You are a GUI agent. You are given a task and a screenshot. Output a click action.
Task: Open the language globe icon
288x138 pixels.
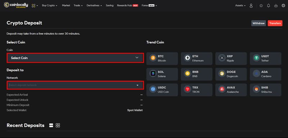point(283,6)
